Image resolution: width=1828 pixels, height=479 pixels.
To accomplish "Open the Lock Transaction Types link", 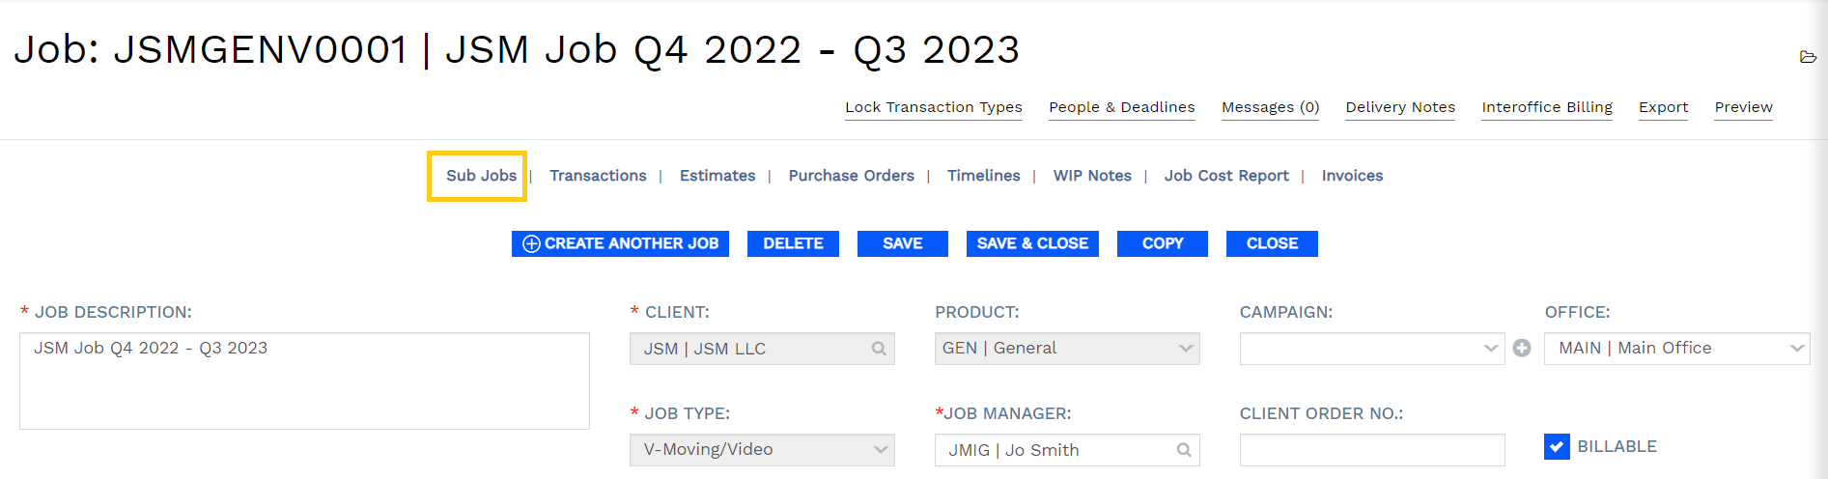I will pyautogui.click(x=933, y=107).
